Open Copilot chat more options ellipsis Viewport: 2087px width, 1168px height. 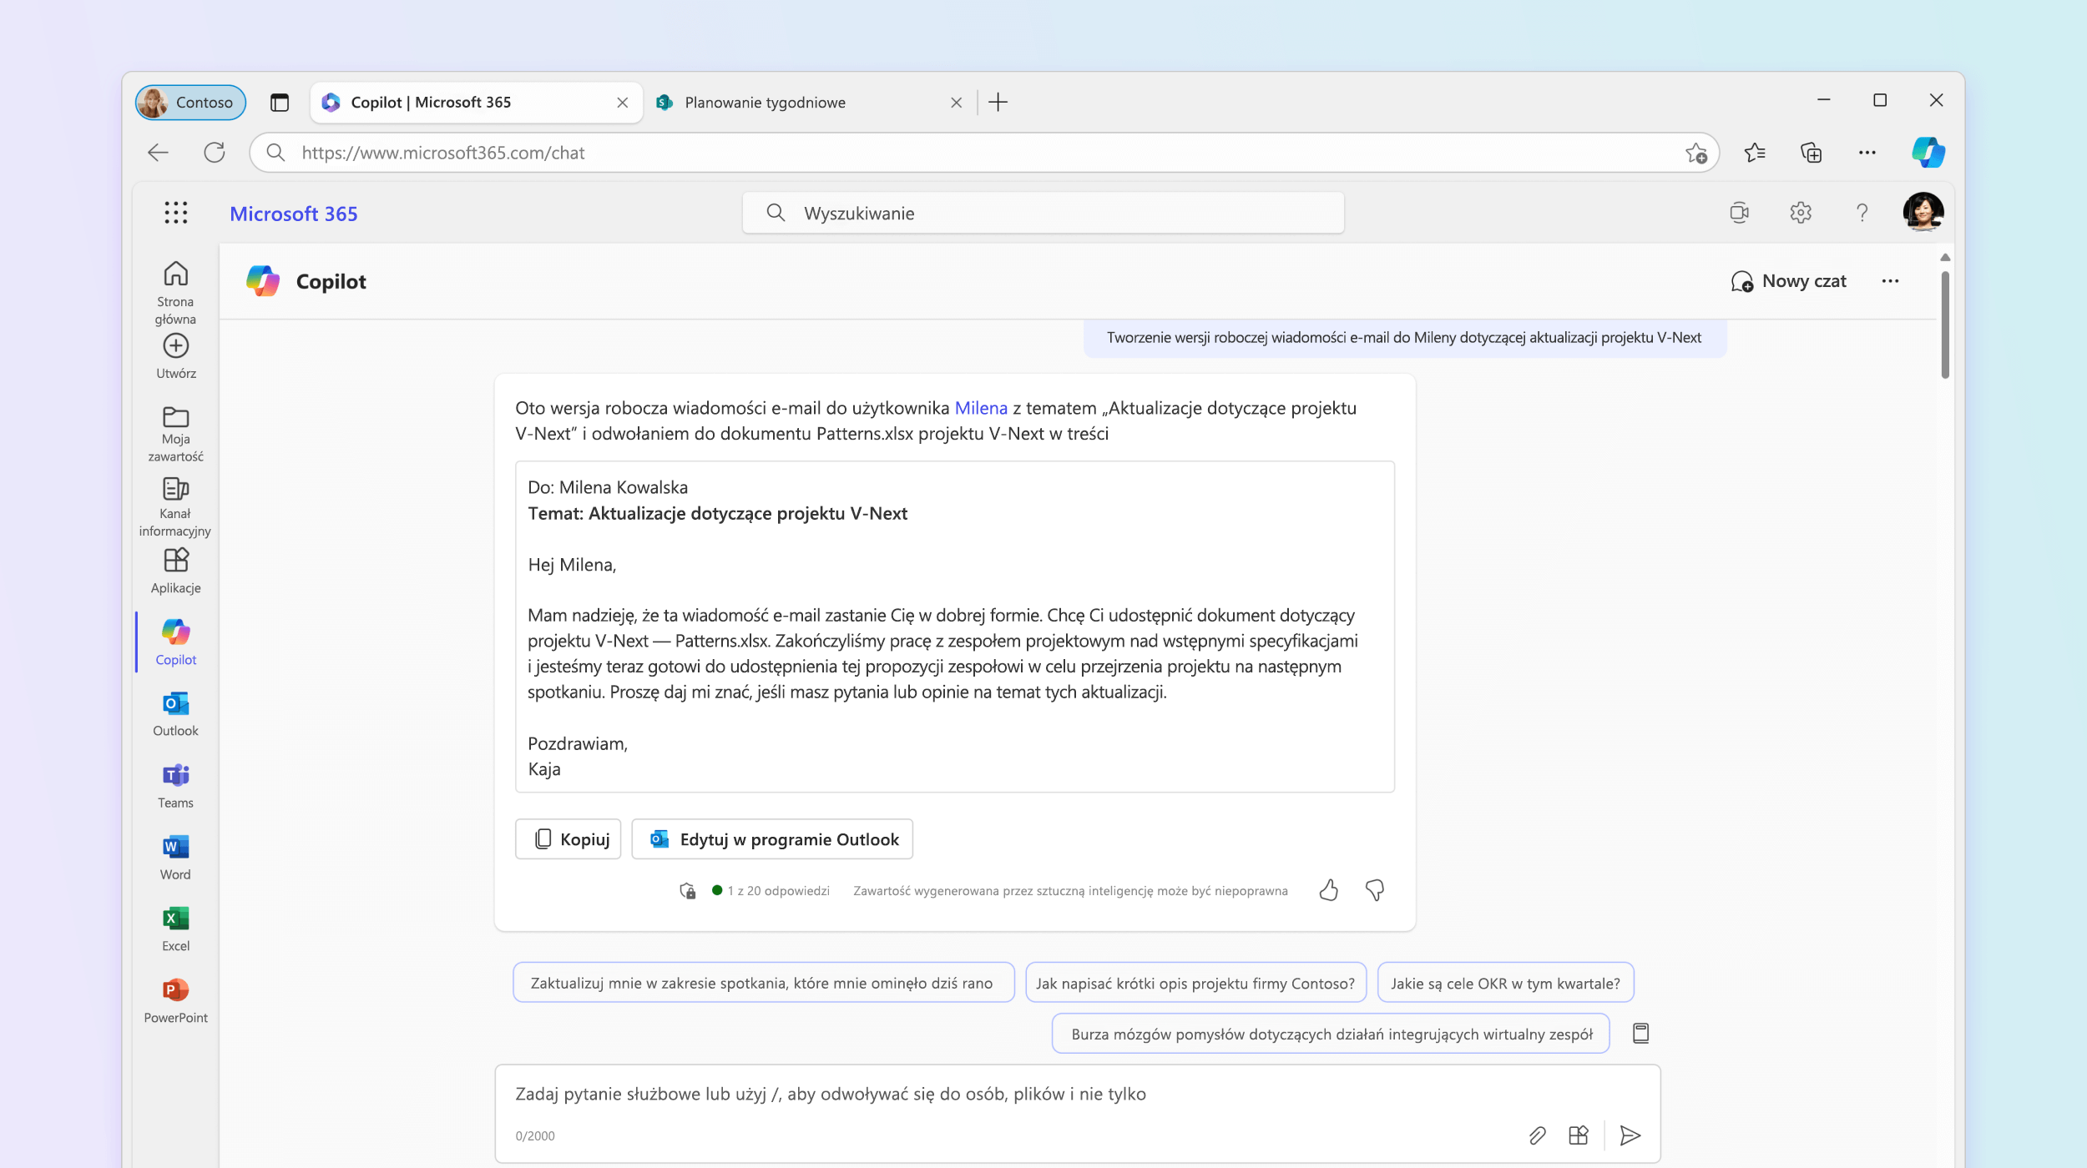point(1890,281)
